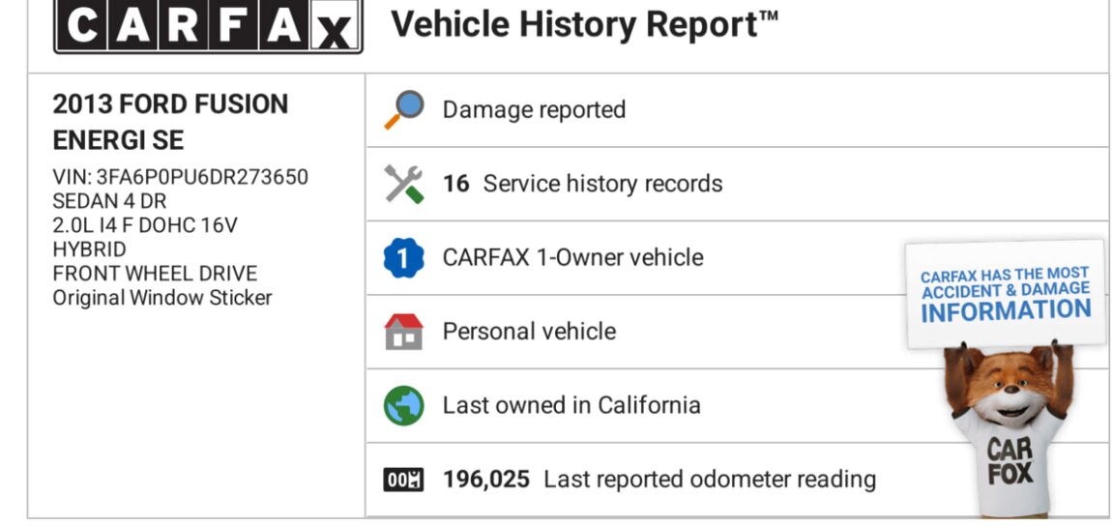Click the Vehicle History Report heading
Viewport: 1112px width, 526px height.
pos(584,25)
